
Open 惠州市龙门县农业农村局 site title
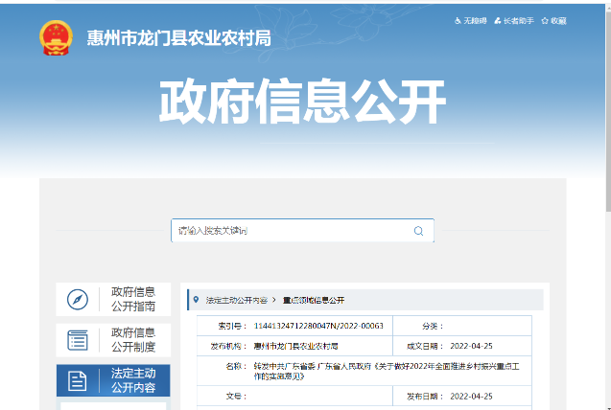click(178, 38)
